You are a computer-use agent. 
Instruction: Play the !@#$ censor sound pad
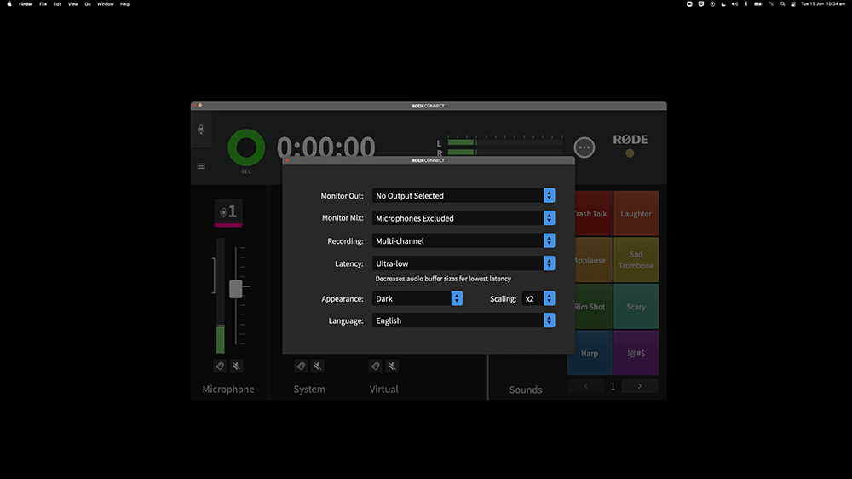(x=636, y=353)
